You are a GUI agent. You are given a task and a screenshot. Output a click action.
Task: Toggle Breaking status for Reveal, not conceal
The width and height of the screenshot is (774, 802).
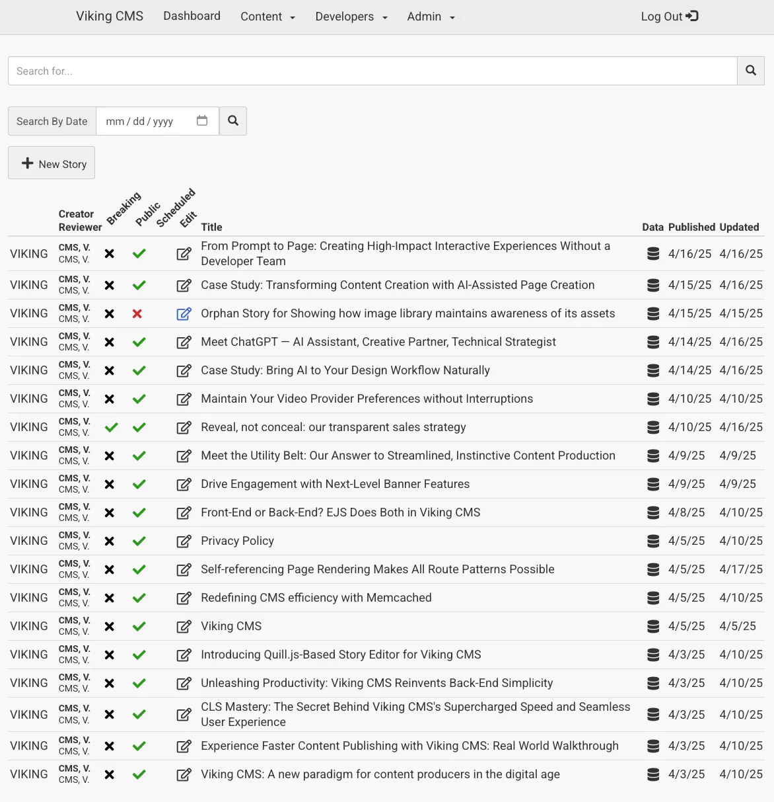coord(111,427)
